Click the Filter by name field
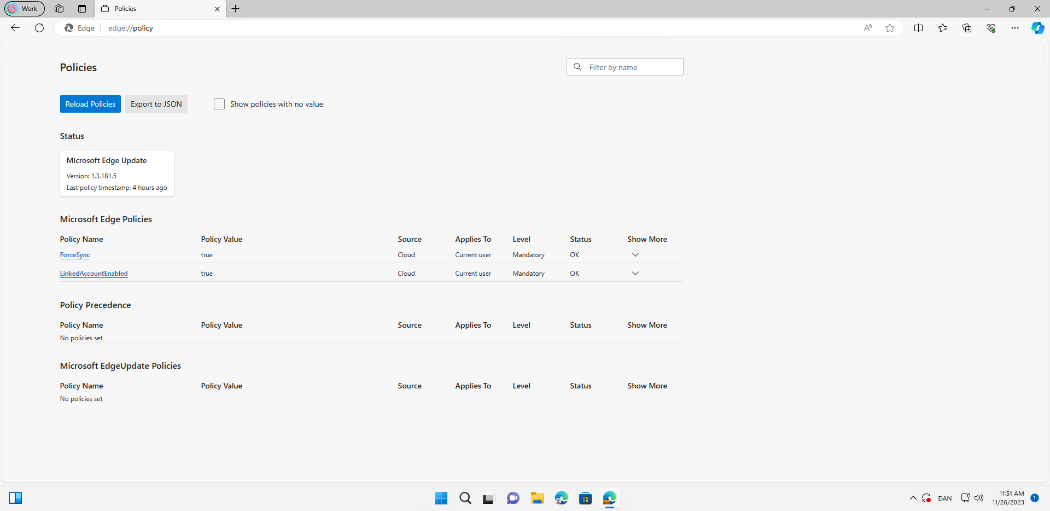 pyautogui.click(x=625, y=67)
